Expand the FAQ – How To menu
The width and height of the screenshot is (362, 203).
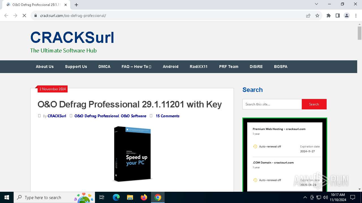coord(136,67)
